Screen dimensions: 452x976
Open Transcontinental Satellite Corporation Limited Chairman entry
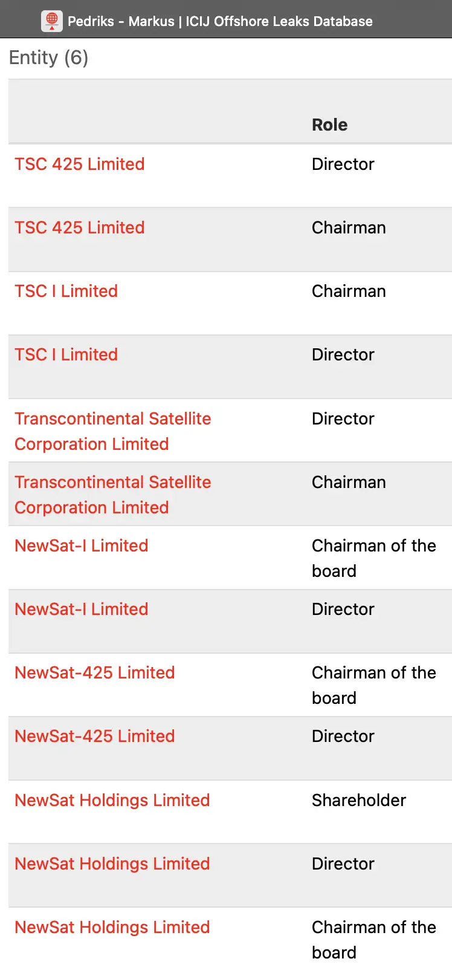click(112, 495)
